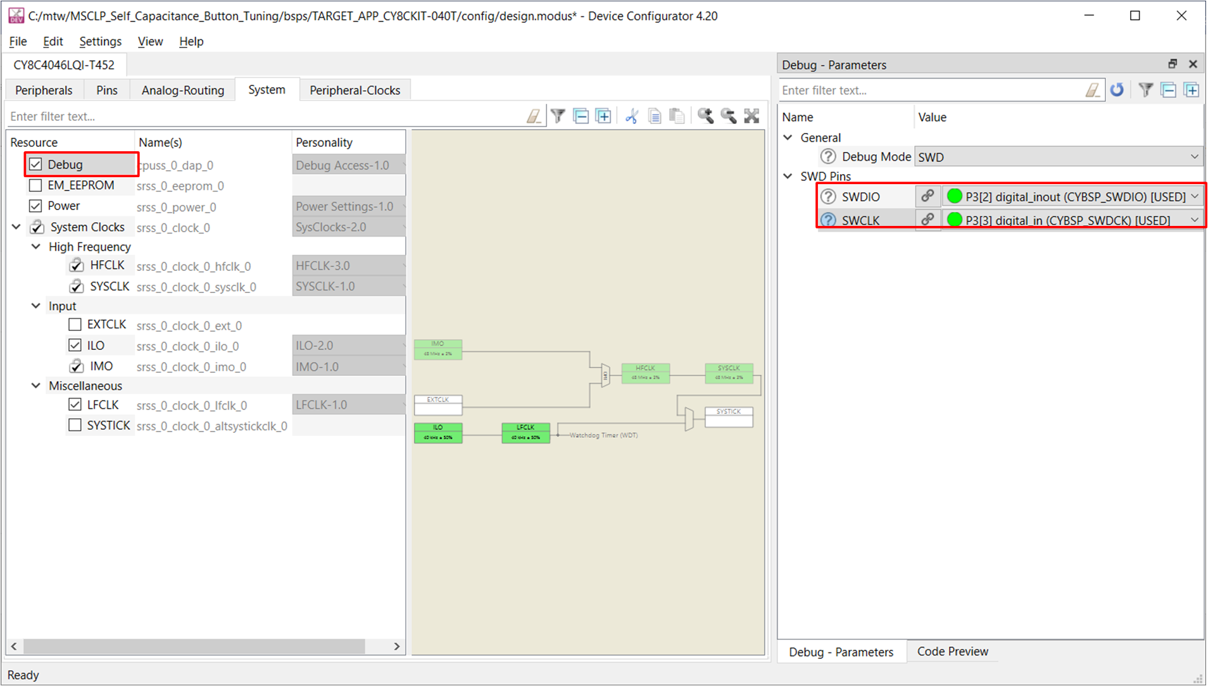Open the Settings menu
Screen dimensions: 1208x686
[100, 41]
